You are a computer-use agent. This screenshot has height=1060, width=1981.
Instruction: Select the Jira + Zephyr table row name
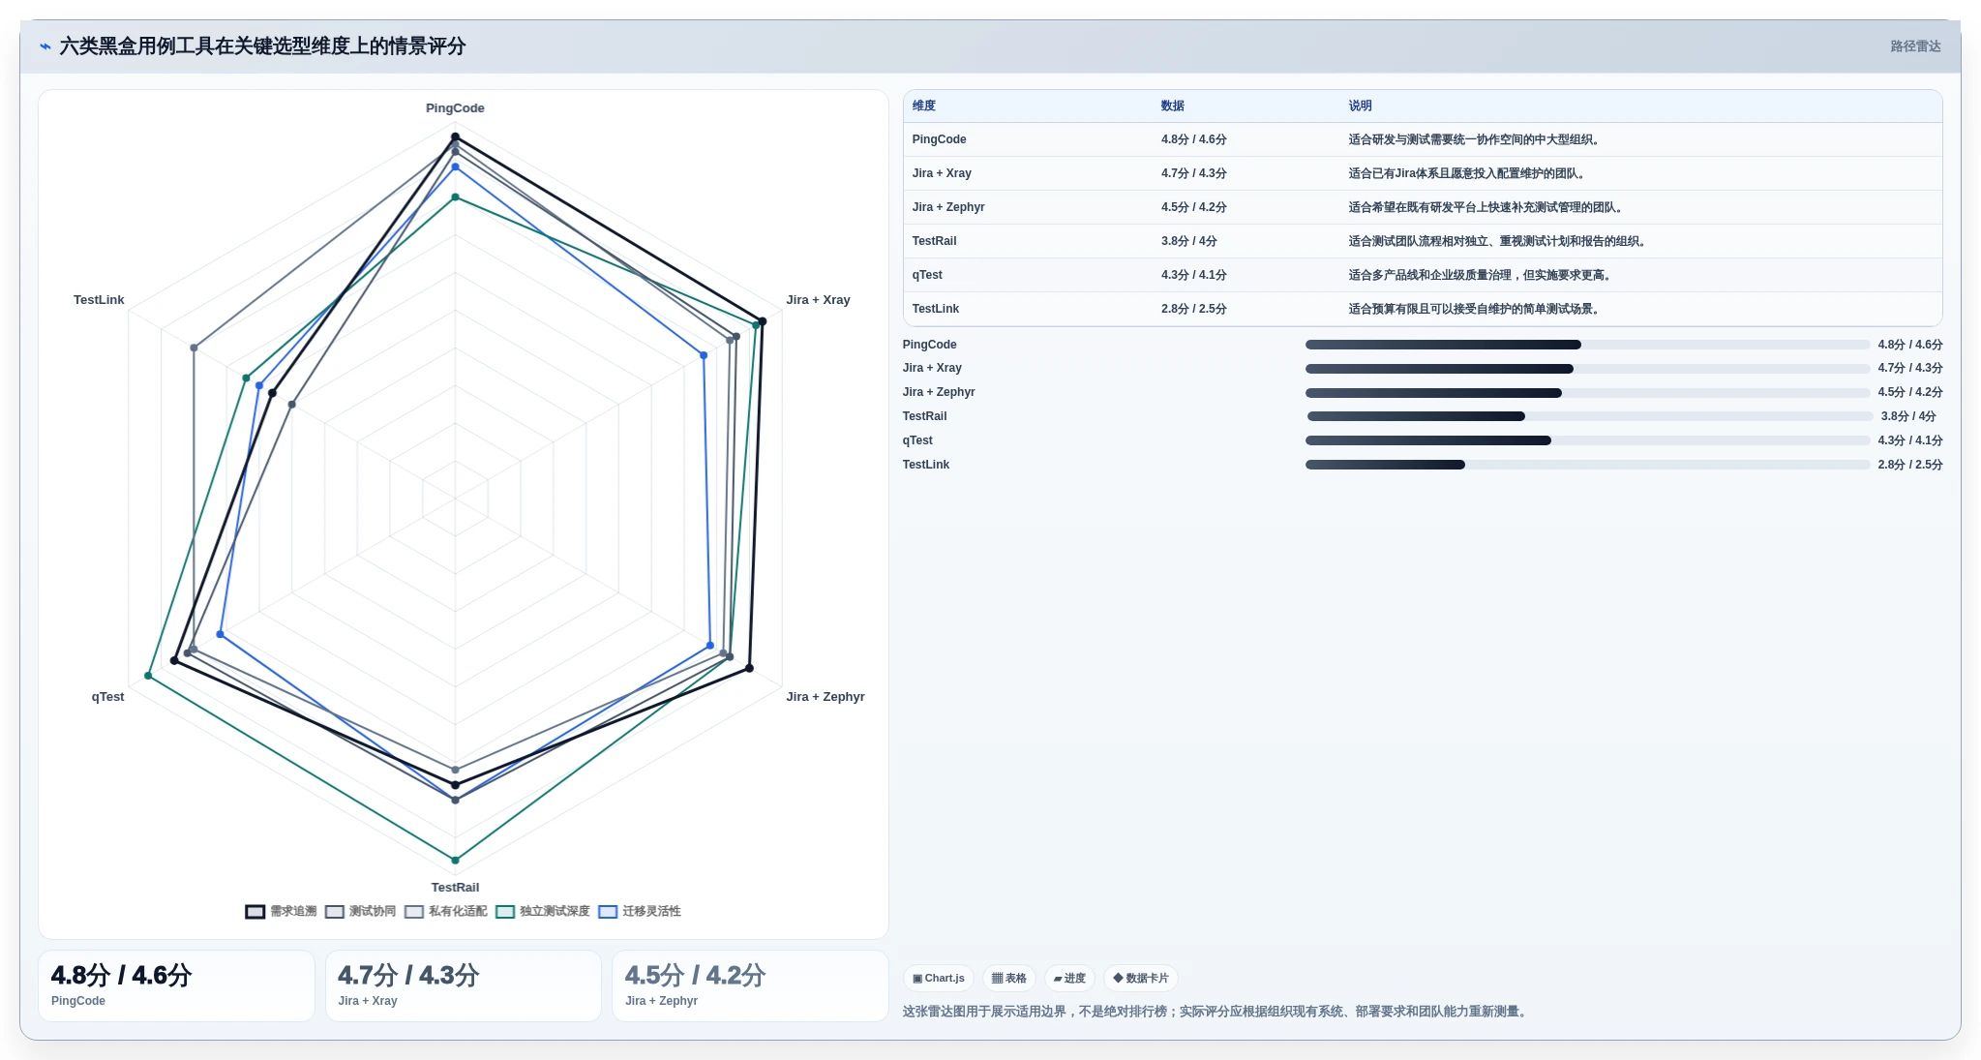[x=948, y=207]
